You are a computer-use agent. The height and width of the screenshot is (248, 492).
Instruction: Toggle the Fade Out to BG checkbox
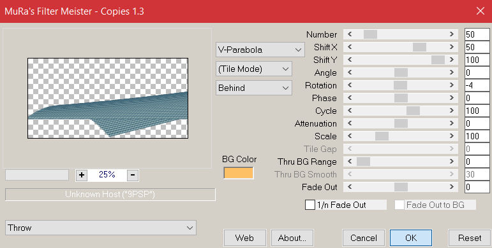[399, 205]
